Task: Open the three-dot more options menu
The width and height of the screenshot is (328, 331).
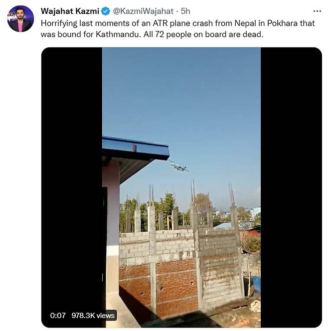Action: click(x=317, y=11)
